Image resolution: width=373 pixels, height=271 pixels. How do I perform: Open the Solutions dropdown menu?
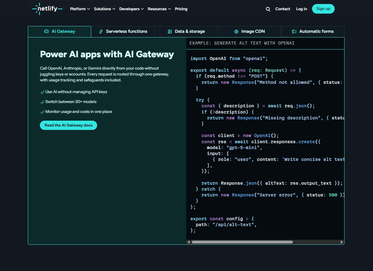(104, 9)
